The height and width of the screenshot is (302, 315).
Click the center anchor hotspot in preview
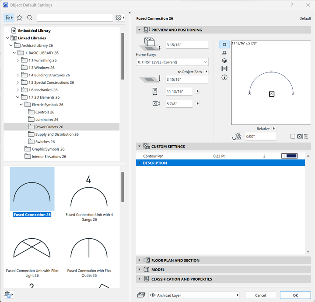(272, 94)
